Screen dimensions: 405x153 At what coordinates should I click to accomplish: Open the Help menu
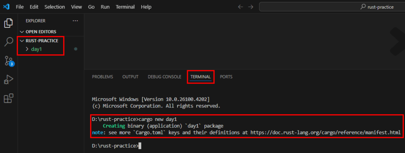pos(146,7)
